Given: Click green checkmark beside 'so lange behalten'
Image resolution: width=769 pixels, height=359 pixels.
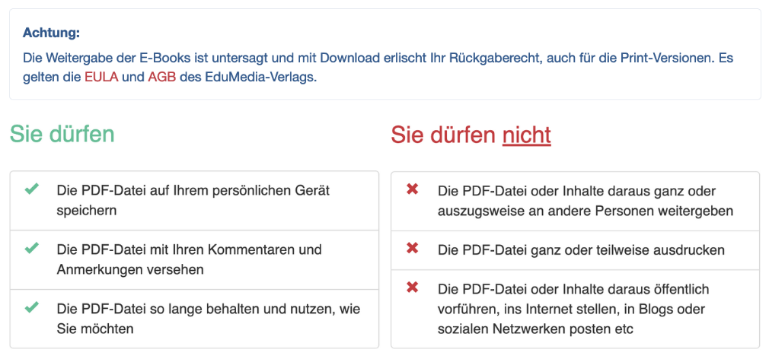Looking at the screenshot, I should pyautogui.click(x=32, y=307).
